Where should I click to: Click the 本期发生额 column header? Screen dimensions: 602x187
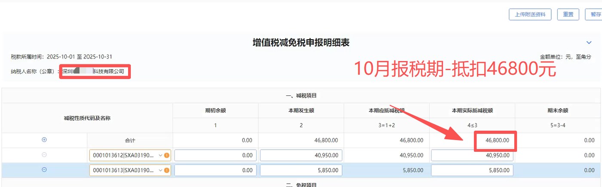[301, 110]
